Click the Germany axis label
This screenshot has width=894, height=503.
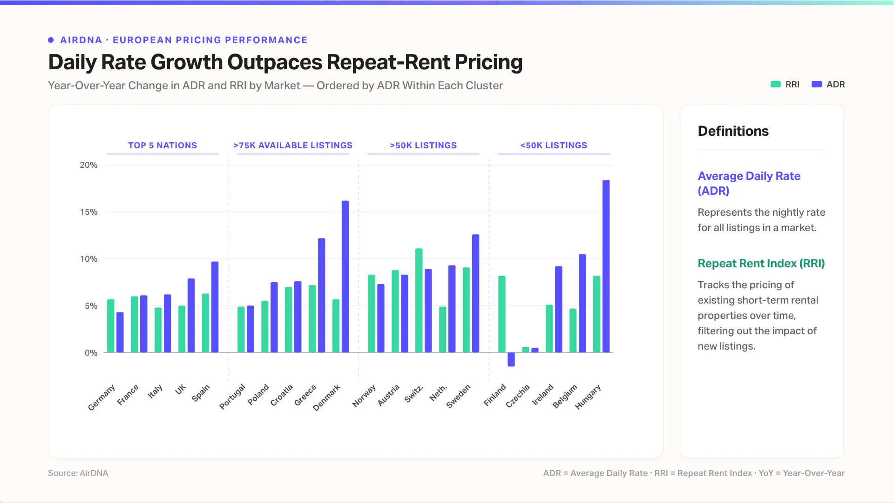(102, 397)
